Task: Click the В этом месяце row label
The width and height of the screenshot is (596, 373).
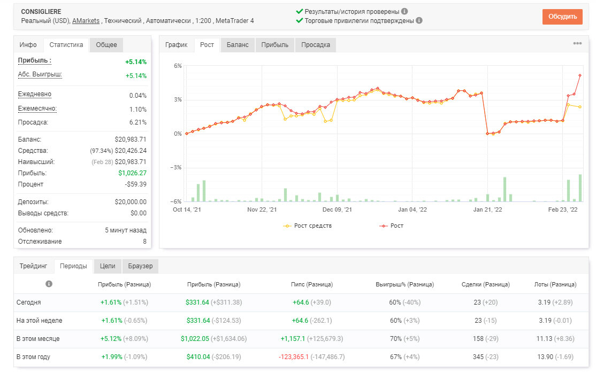Action: (x=38, y=339)
